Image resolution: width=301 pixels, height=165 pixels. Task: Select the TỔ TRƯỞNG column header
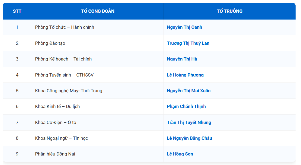click(x=229, y=11)
